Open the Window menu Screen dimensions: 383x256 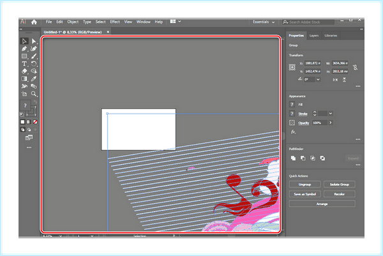(x=144, y=22)
